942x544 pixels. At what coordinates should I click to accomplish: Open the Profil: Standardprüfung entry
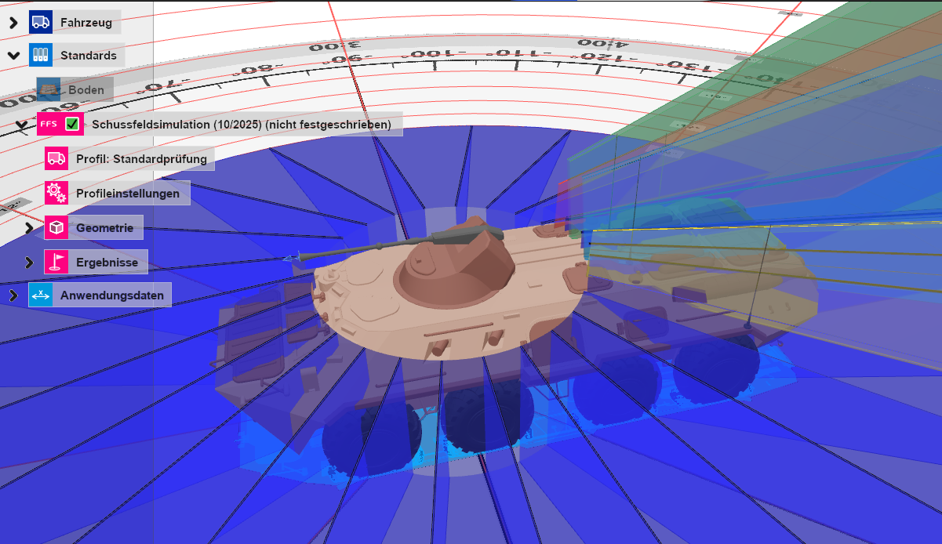(x=141, y=158)
